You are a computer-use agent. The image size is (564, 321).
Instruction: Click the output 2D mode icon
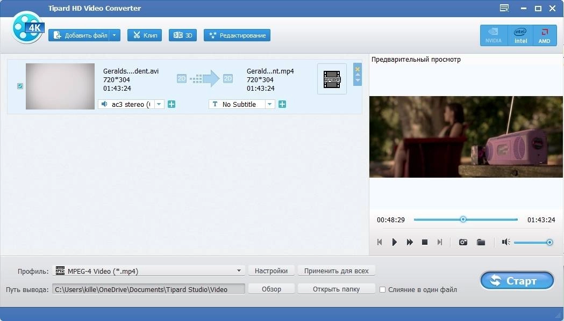pos(227,78)
